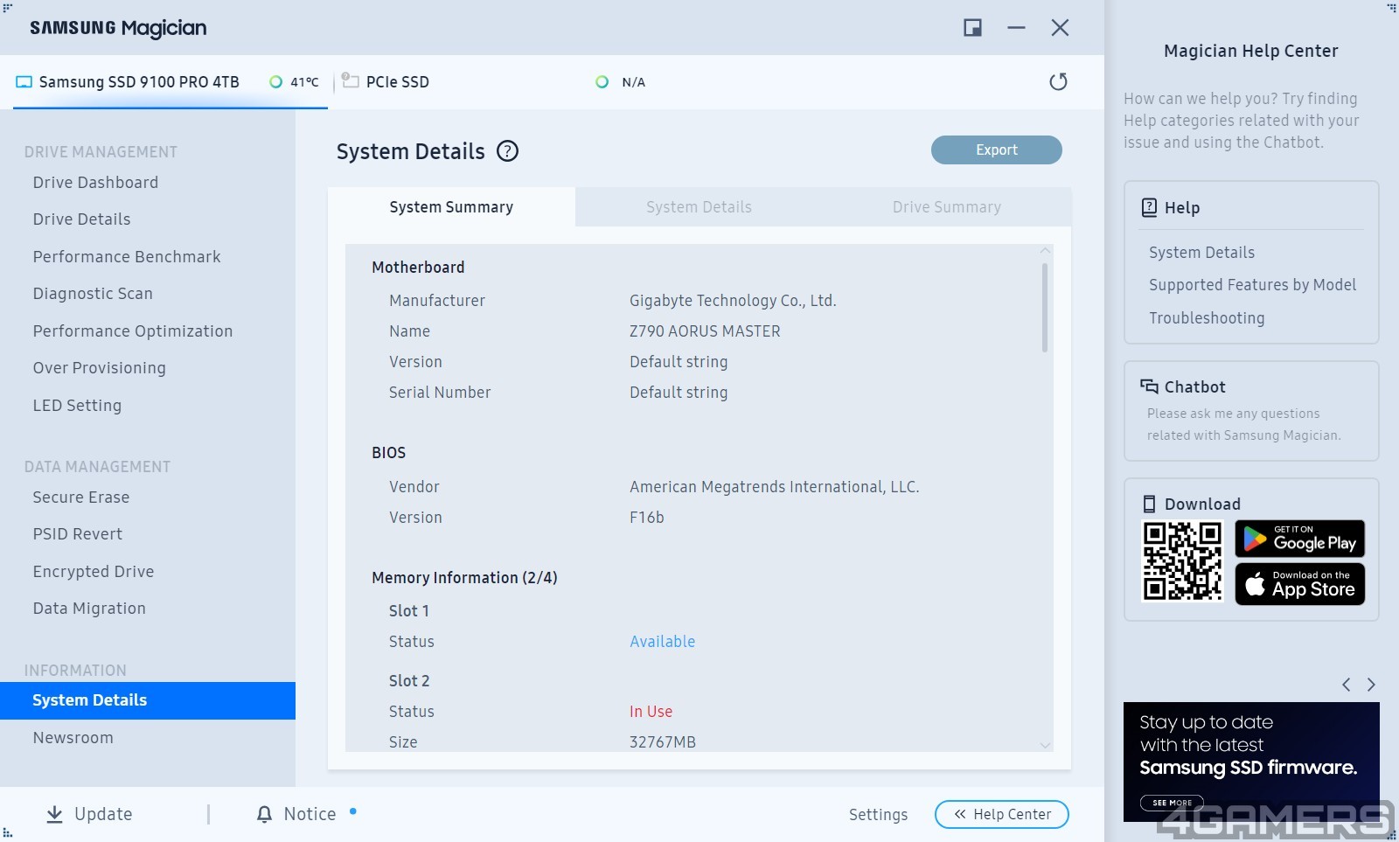Open Newsroom in the sidebar
1399x842 pixels.
point(73,737)
